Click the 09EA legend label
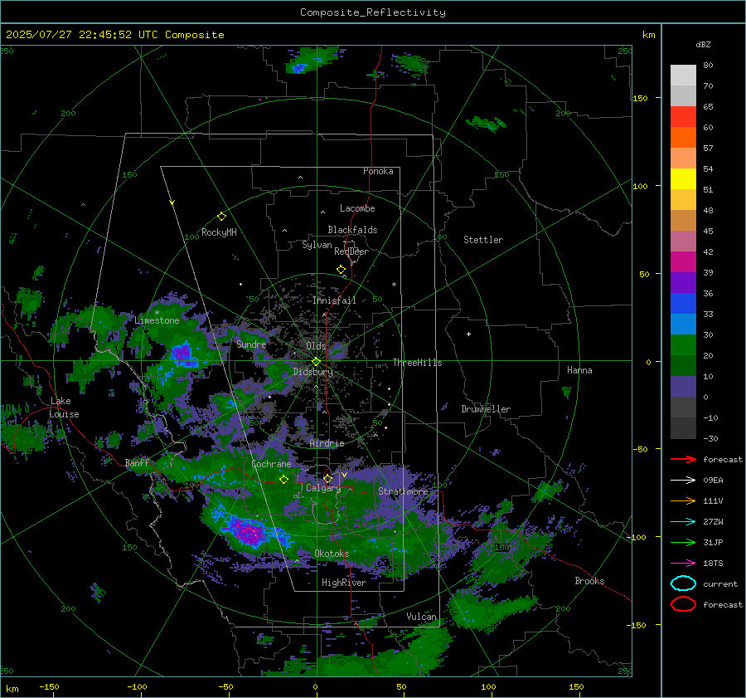 [713, 481]
